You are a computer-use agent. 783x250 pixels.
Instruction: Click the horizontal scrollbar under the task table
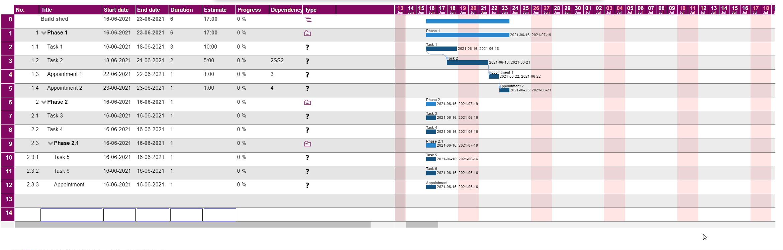(192, 225)
